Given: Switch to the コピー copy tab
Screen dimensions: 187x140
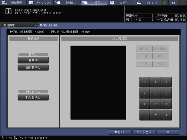Looking at the screenshot, I should (x=121, y=3).
